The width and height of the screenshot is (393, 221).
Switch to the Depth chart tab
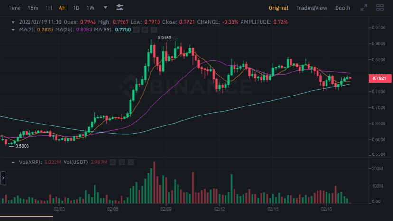343,8
